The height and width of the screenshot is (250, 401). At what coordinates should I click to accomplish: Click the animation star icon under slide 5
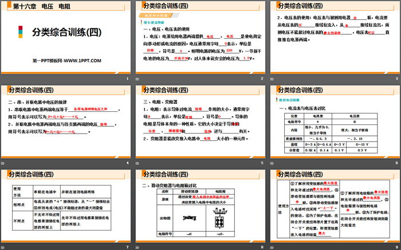coord(137,163)
